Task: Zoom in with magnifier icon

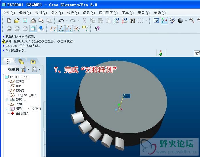Action: point(192,20)
